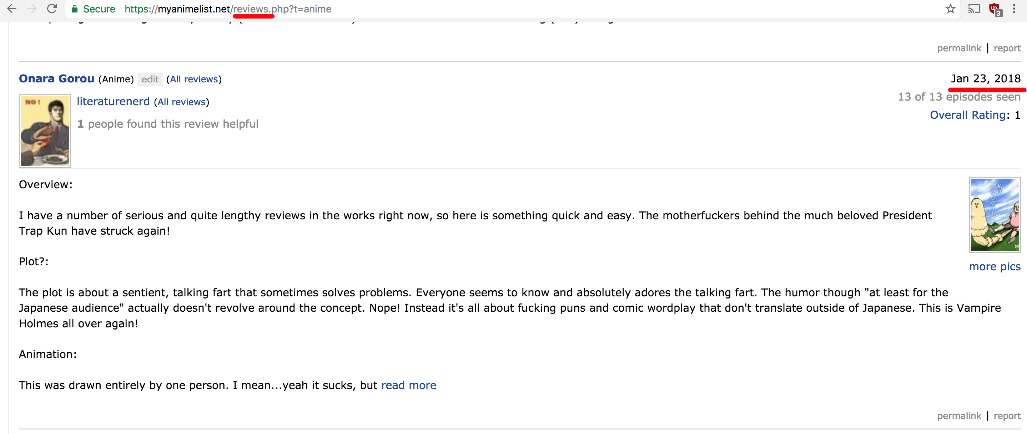
Task: Click the Onara Gorou cover art thumbnail
Action: click(x=995, y=215)
